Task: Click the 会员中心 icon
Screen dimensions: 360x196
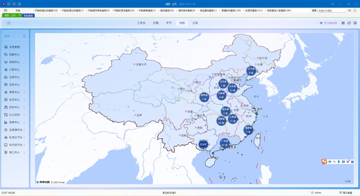Action: coord(6,100)
